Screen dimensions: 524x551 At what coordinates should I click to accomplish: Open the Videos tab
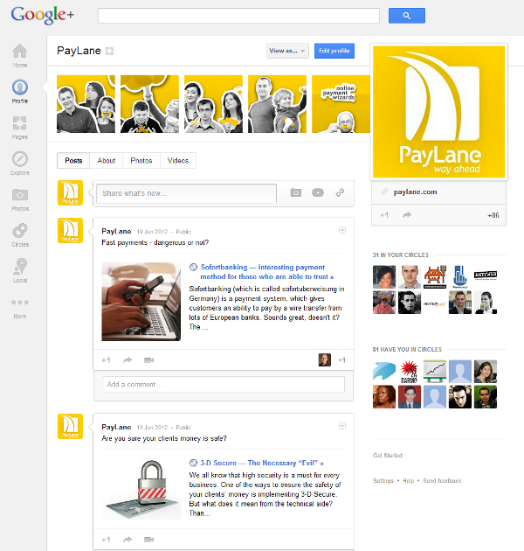tap(178, 161)
